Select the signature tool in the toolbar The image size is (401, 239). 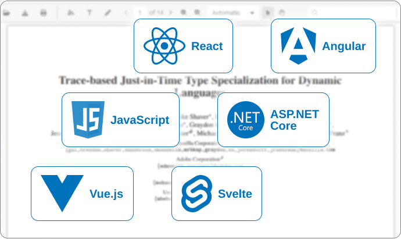click(x=70, y=13)
